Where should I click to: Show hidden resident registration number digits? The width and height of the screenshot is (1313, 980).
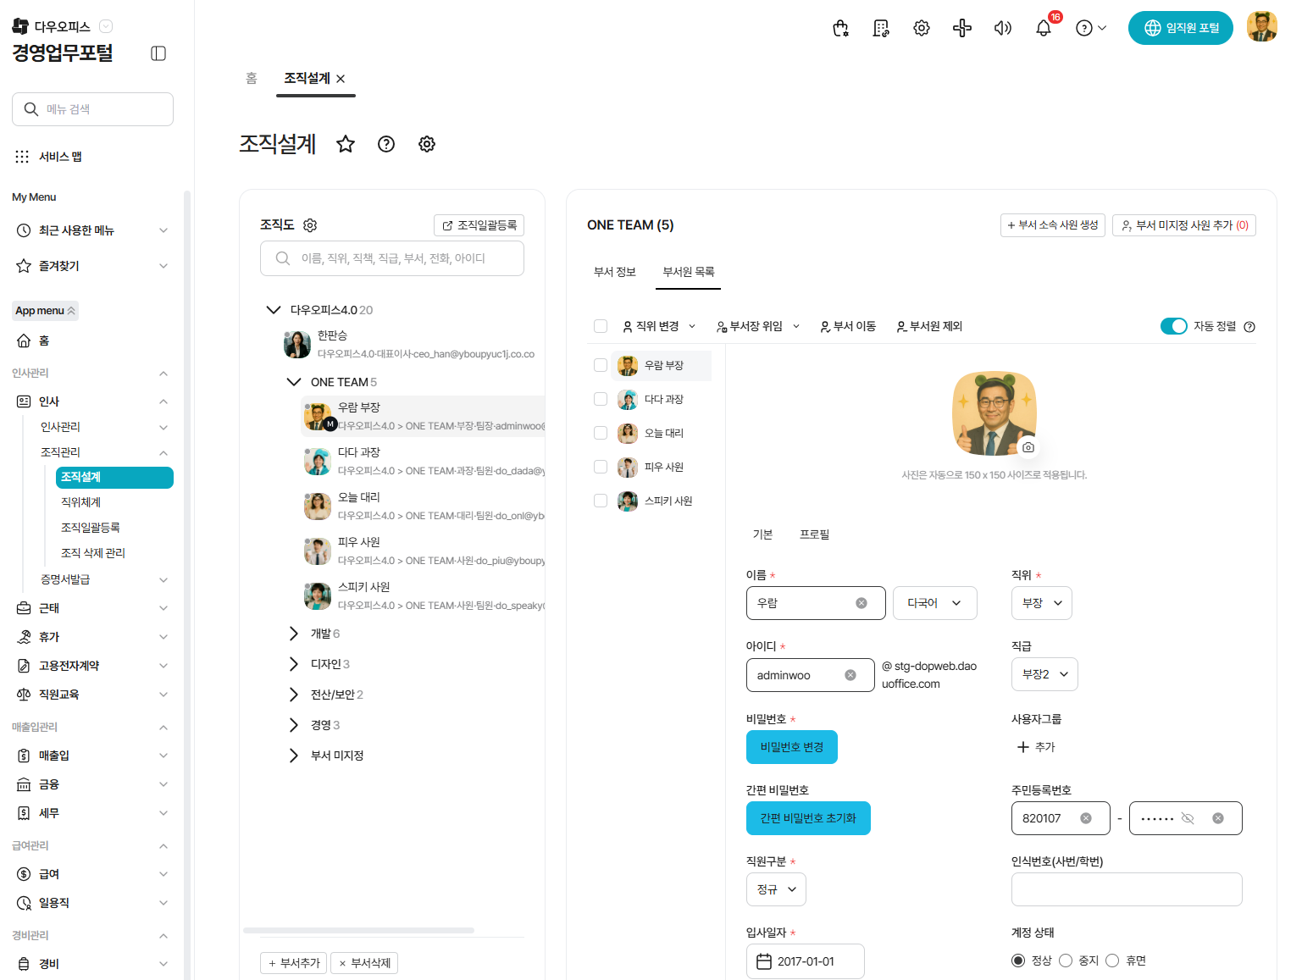pos(1188,818)
